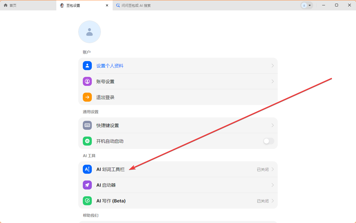Click the green auto-start power icon
This screenshot has height=223, width=356.
click(87, 141)
